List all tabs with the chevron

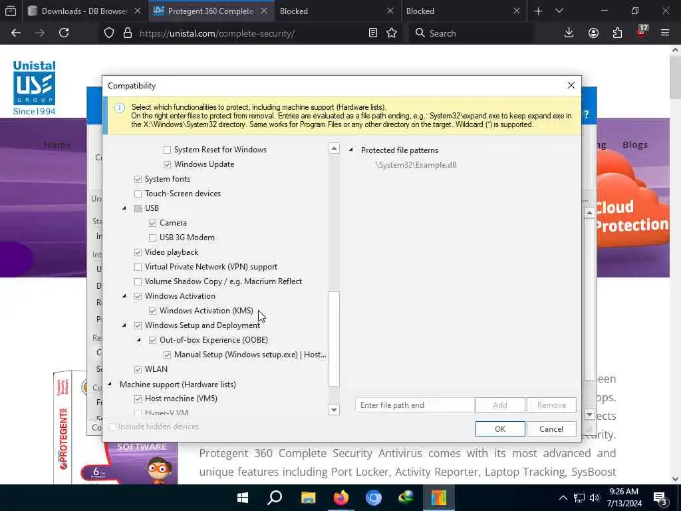tap(559, 11)
